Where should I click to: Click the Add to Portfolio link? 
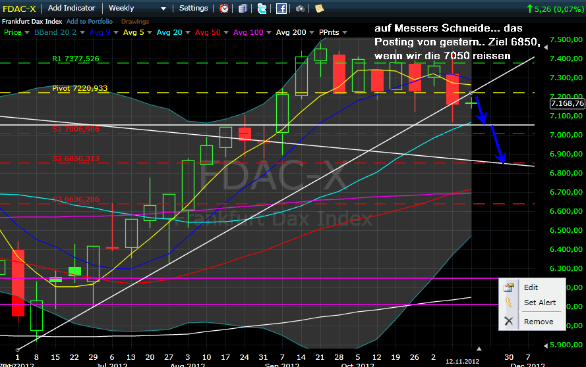[x=90, y=22]
